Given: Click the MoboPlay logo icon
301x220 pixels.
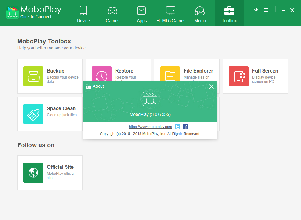Looking at the screenshot, I should coord(12,13).
